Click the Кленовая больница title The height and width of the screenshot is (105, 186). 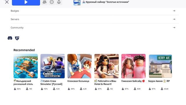coord(78,81)
